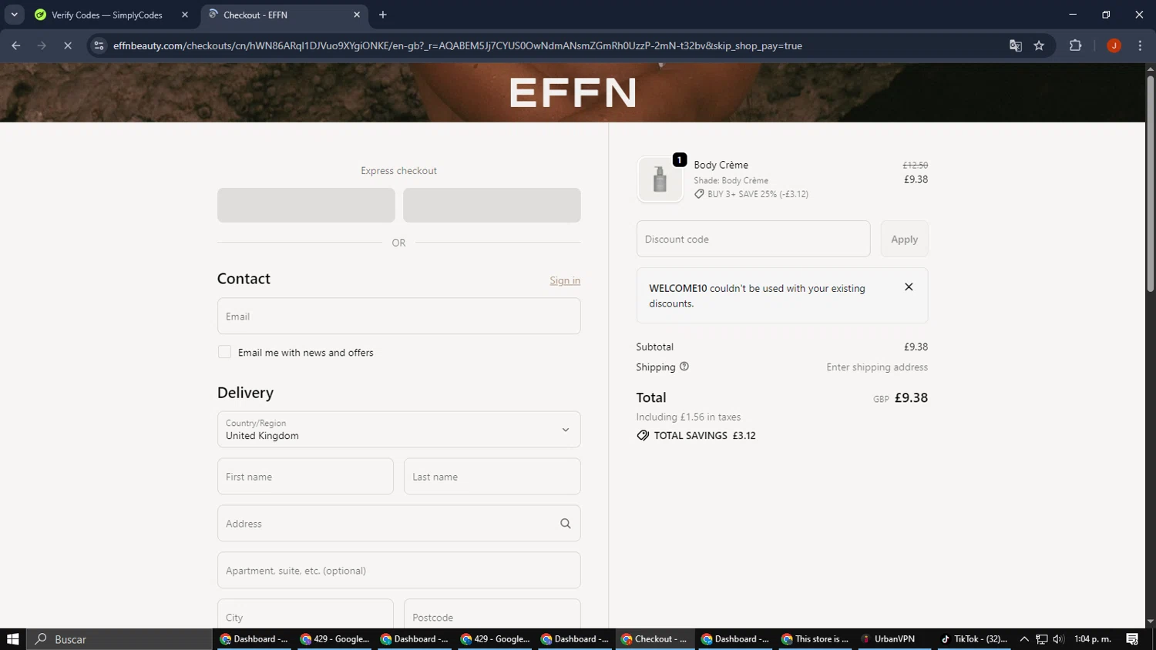Click the Including £1.56 in taxes text

688,417
